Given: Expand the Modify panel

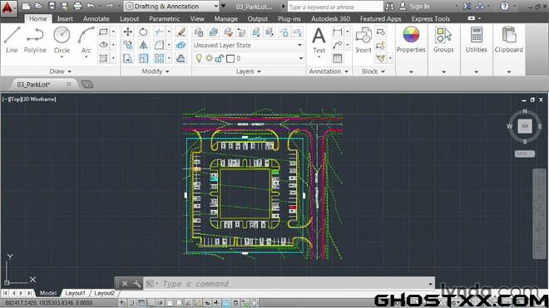Looking at the screenshot, I should (x=155, y=71).
